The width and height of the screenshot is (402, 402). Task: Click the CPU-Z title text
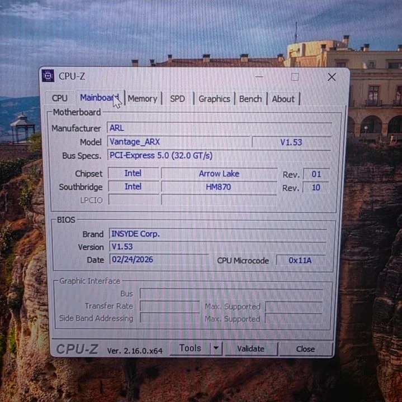click(x=72, y=76)
